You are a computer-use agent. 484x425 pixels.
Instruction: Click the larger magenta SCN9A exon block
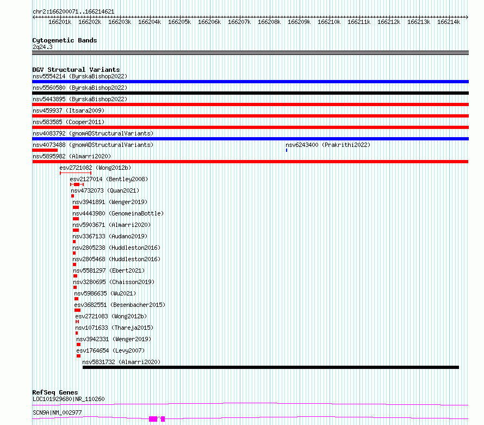(153, 419)
